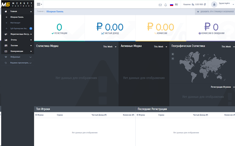Expand the Платежи sidebar menu

coord(18,46)
